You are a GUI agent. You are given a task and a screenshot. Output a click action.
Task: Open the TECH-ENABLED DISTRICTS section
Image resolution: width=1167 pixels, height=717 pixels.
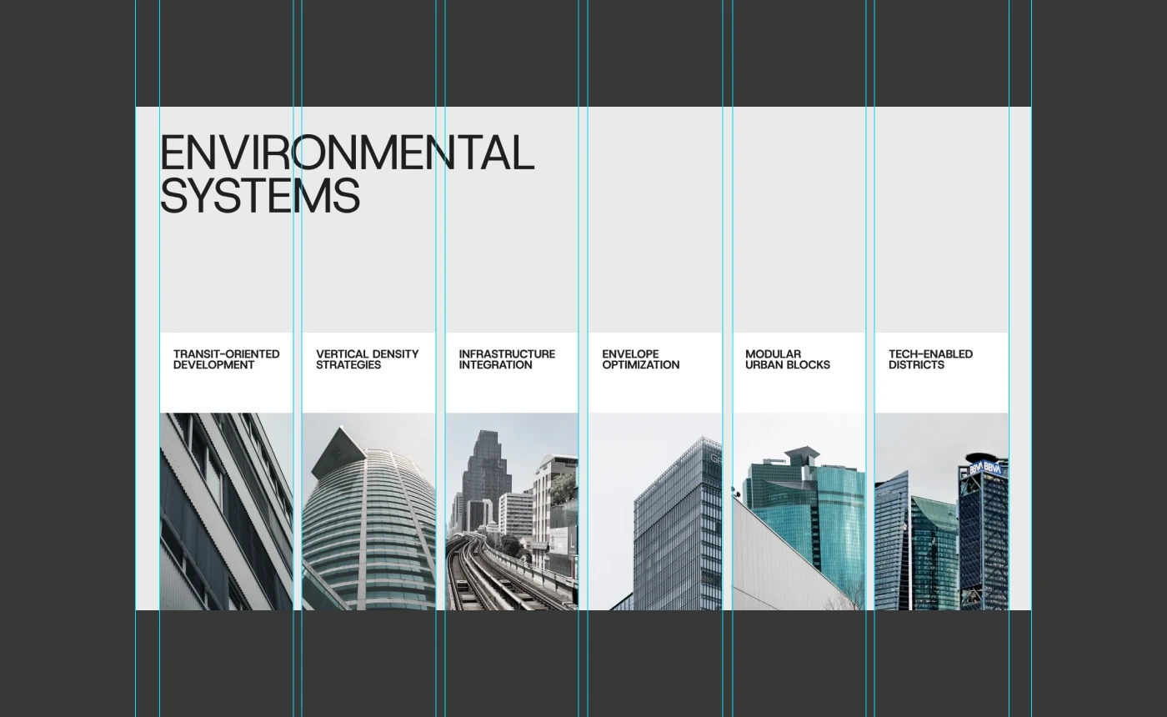click(930, 359)
